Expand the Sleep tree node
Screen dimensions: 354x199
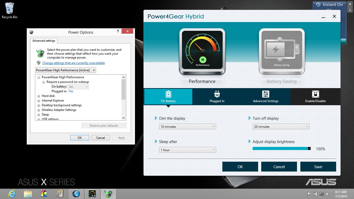pos(39,115)
